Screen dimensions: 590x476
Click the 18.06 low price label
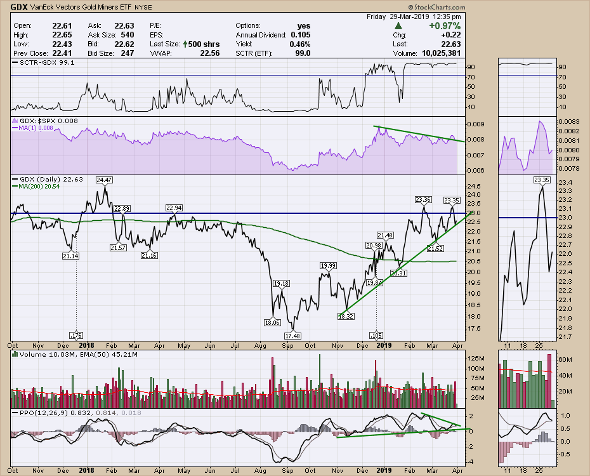tap(272, 322)
